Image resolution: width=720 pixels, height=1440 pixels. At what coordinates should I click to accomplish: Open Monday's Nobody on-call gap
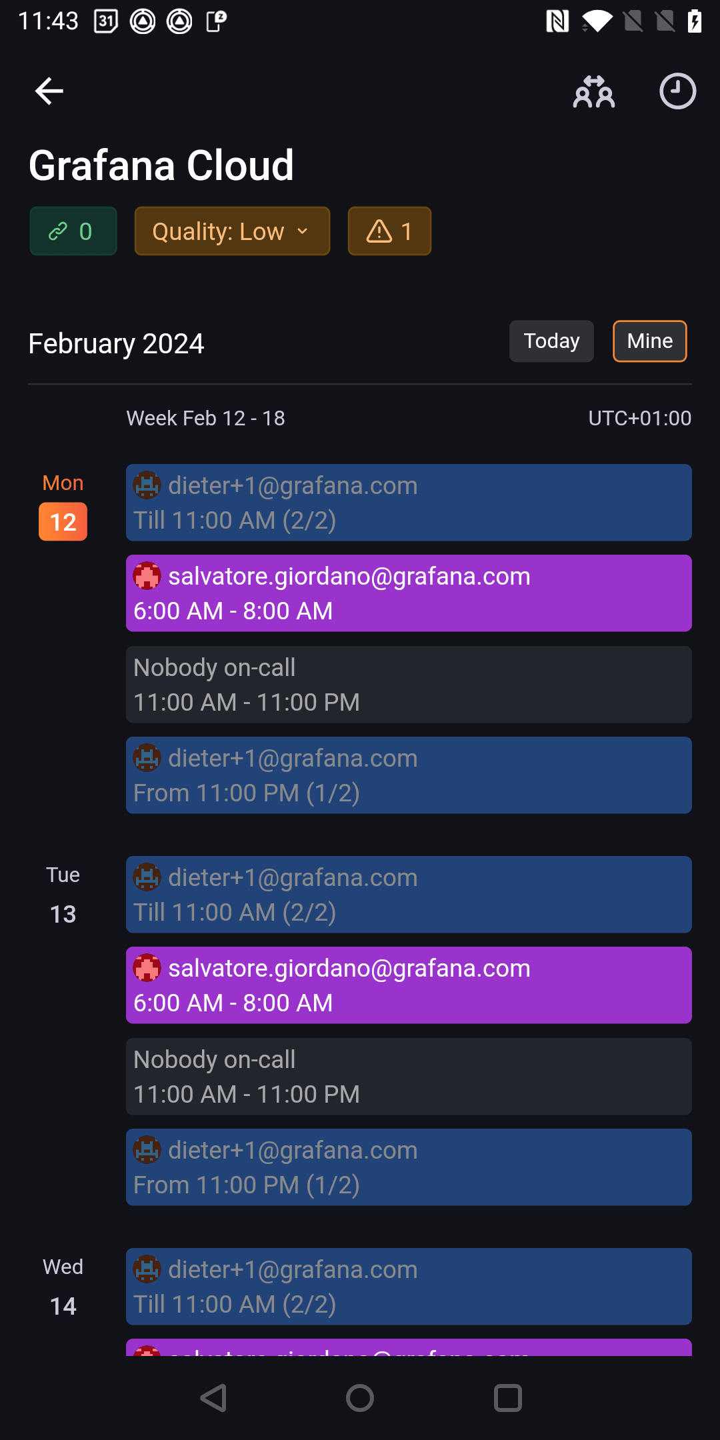coord(409,685)
